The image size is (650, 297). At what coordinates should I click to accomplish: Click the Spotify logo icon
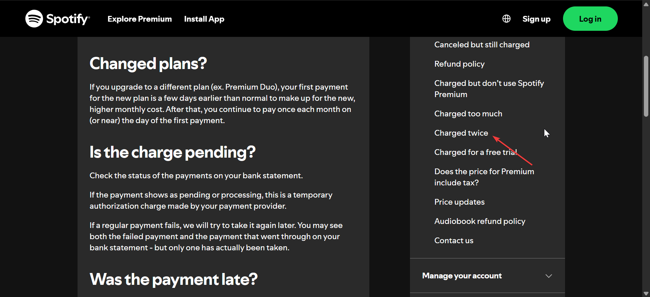tap(34, 19)
